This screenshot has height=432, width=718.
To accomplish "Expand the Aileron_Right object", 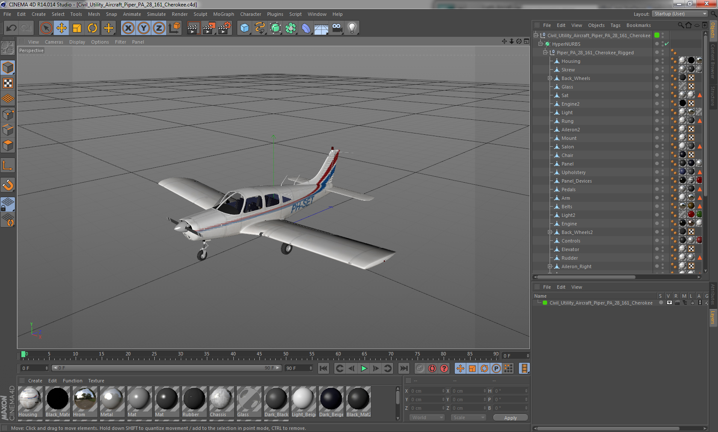I will (x=550, y=266).
